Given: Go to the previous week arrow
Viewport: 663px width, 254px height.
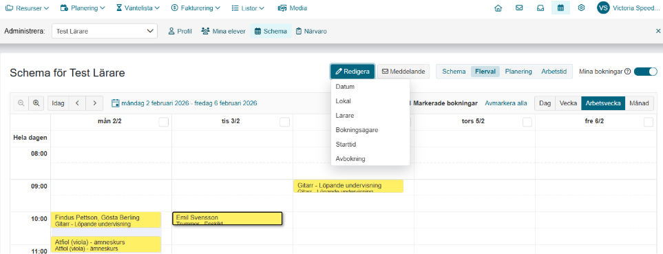Looking at the screenshot, I should coord(77,103).
